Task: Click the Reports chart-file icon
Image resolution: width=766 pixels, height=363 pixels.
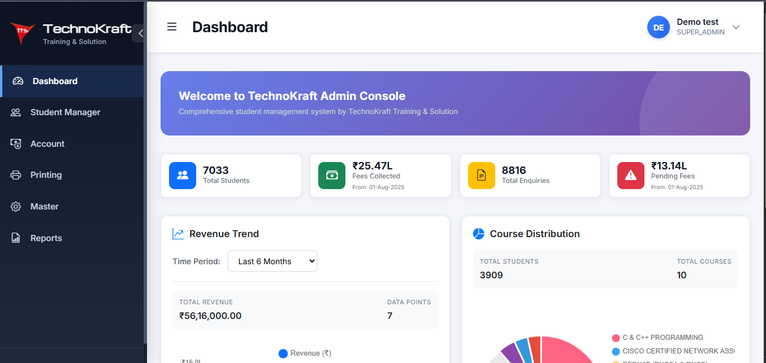Action: click(16, 238)
